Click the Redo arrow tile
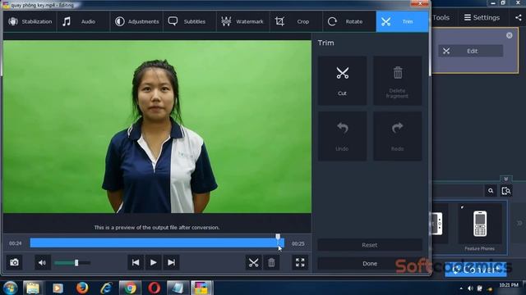The width and height of the screenshot is (526, 295). [398, 136]
